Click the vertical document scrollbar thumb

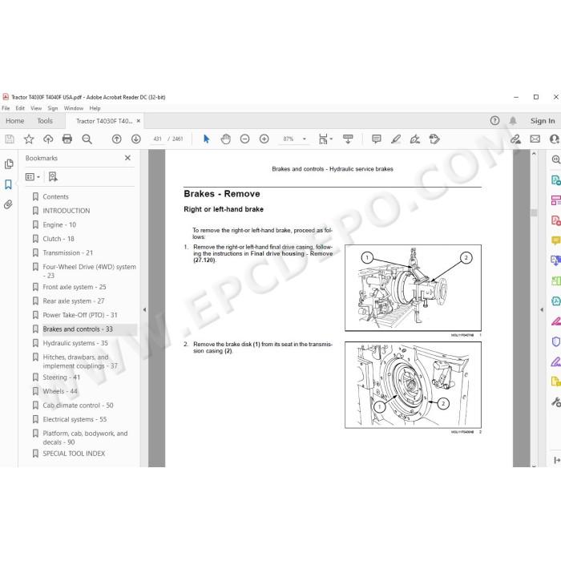click(534, 212)
